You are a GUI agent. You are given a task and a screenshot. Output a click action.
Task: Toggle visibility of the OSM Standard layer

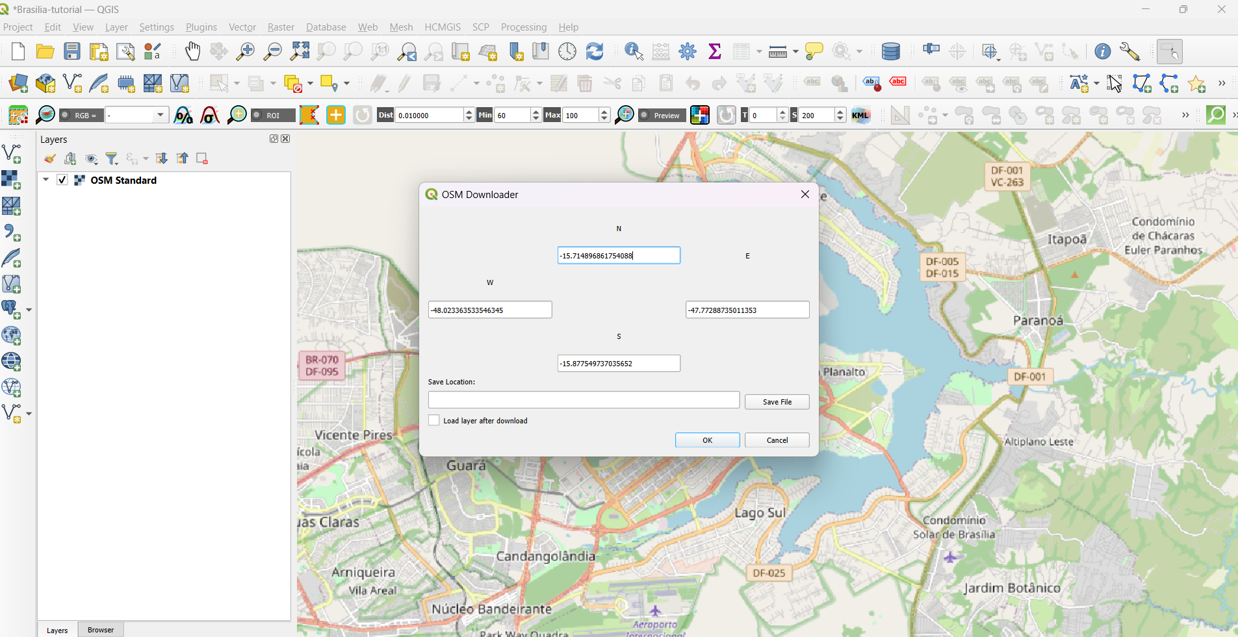[x=62, y=180]
